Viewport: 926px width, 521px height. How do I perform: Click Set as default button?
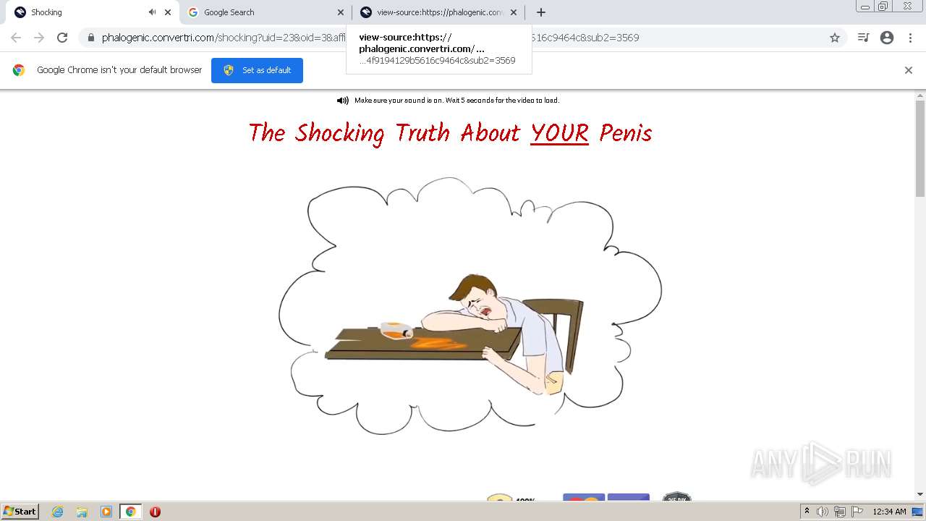click(x=257, y=70)
